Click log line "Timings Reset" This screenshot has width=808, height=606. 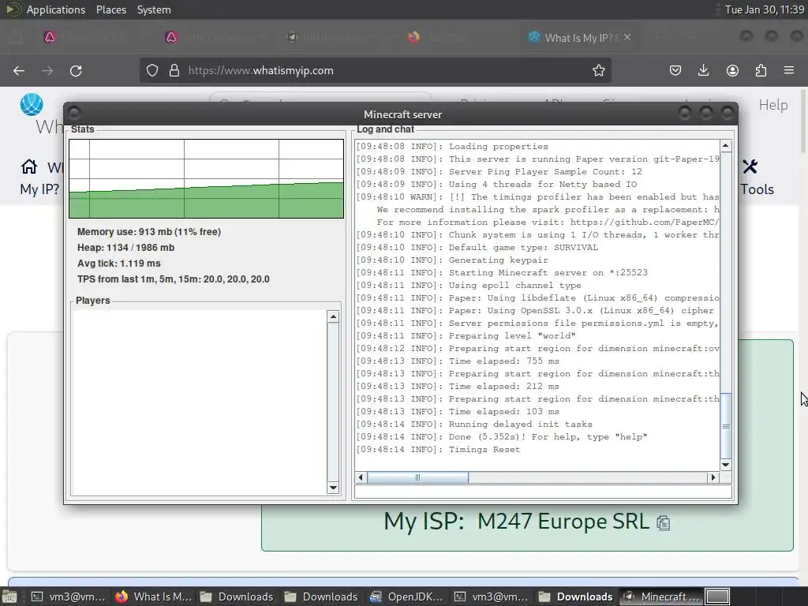tap(438, 450)
